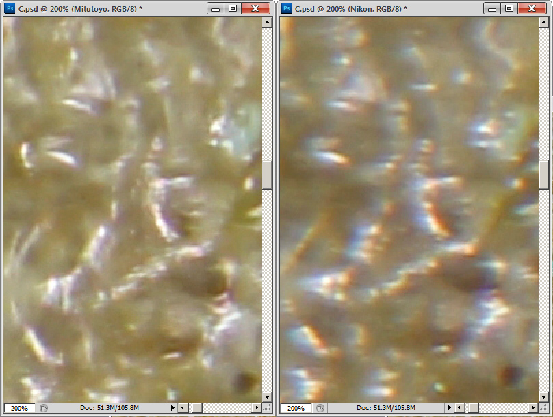Click the Doc: 51.3M/105.8M text in Nikon window
The image size is (553, 417).
tap(386, 408)
